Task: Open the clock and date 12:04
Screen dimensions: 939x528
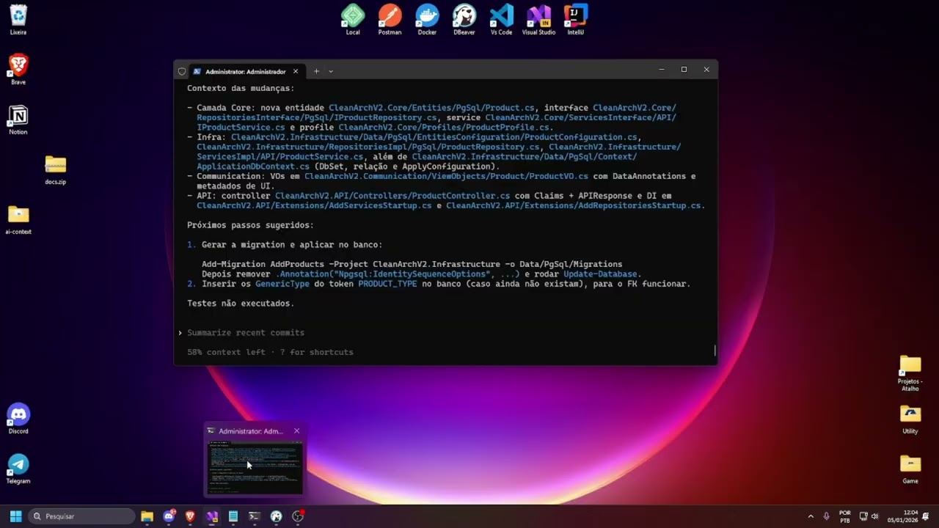Action: pyautogui.click(x=902, y=516)
